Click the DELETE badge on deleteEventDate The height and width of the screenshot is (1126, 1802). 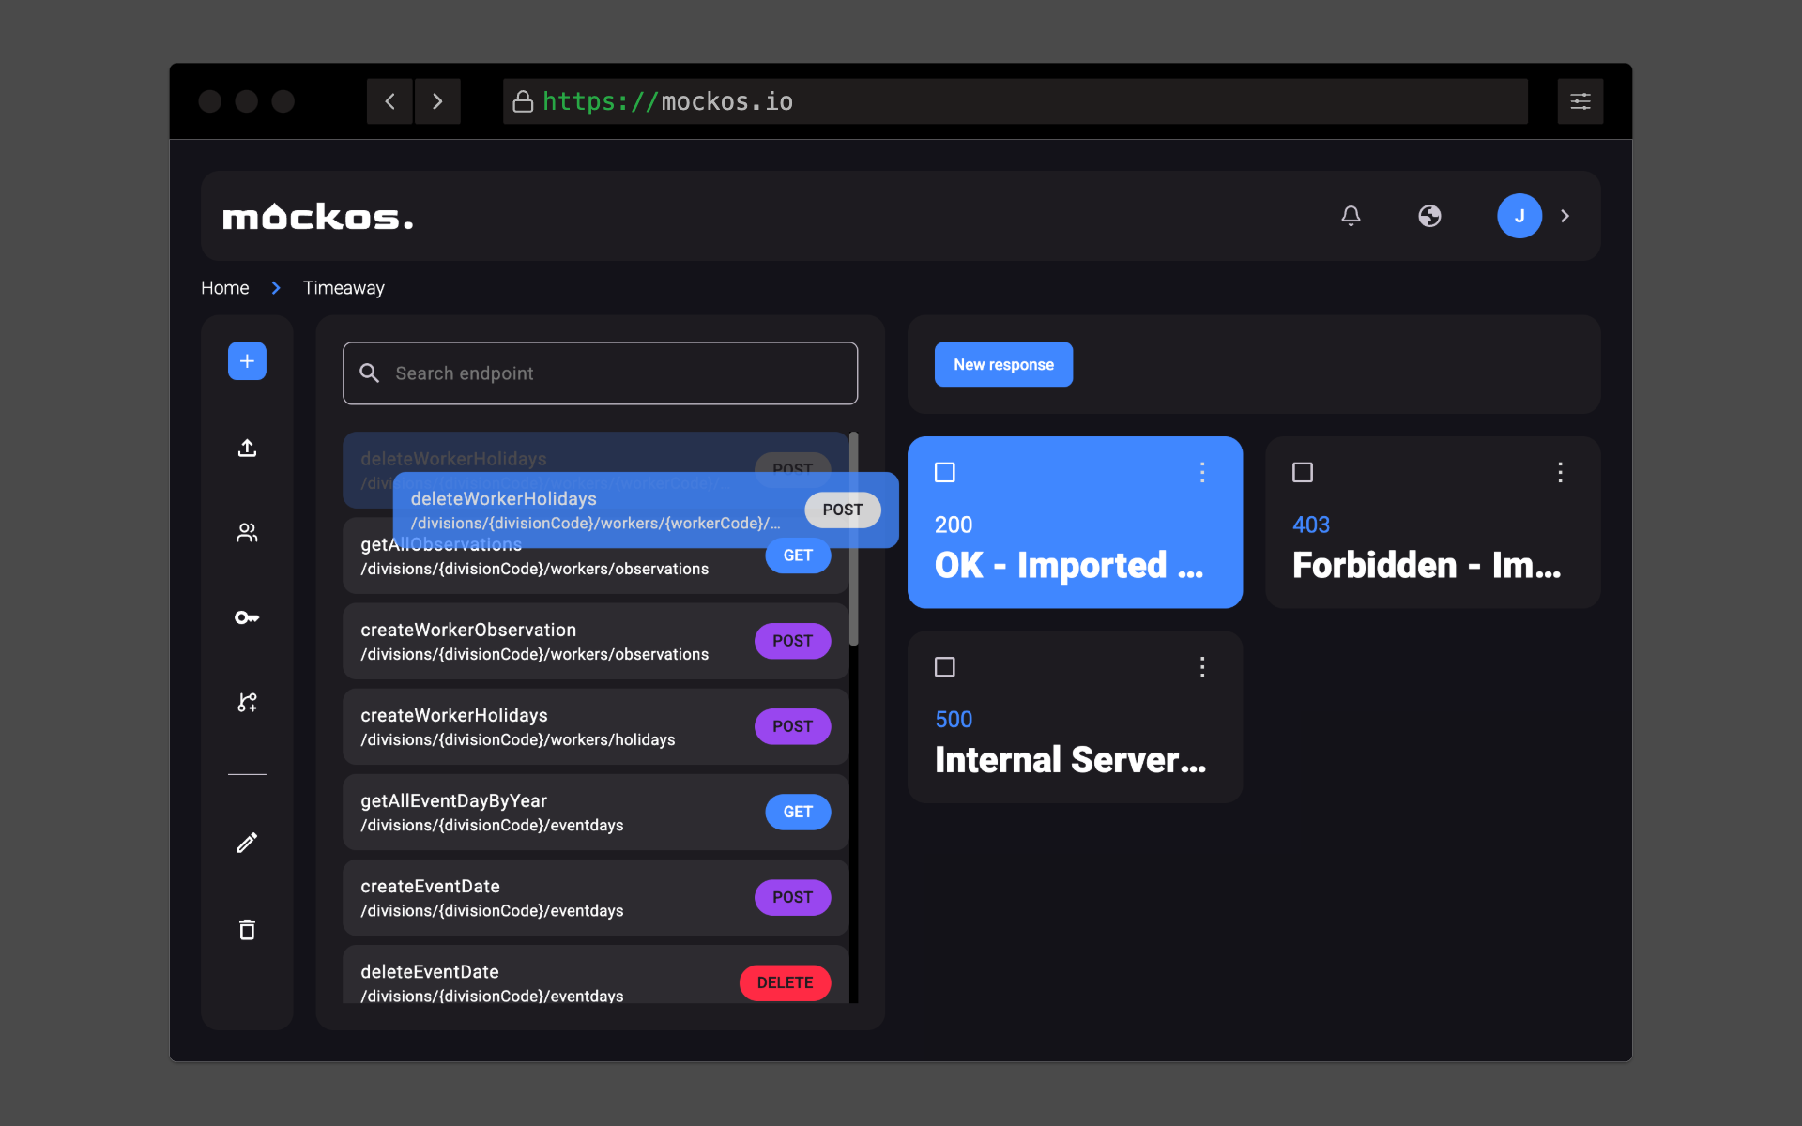785,982
